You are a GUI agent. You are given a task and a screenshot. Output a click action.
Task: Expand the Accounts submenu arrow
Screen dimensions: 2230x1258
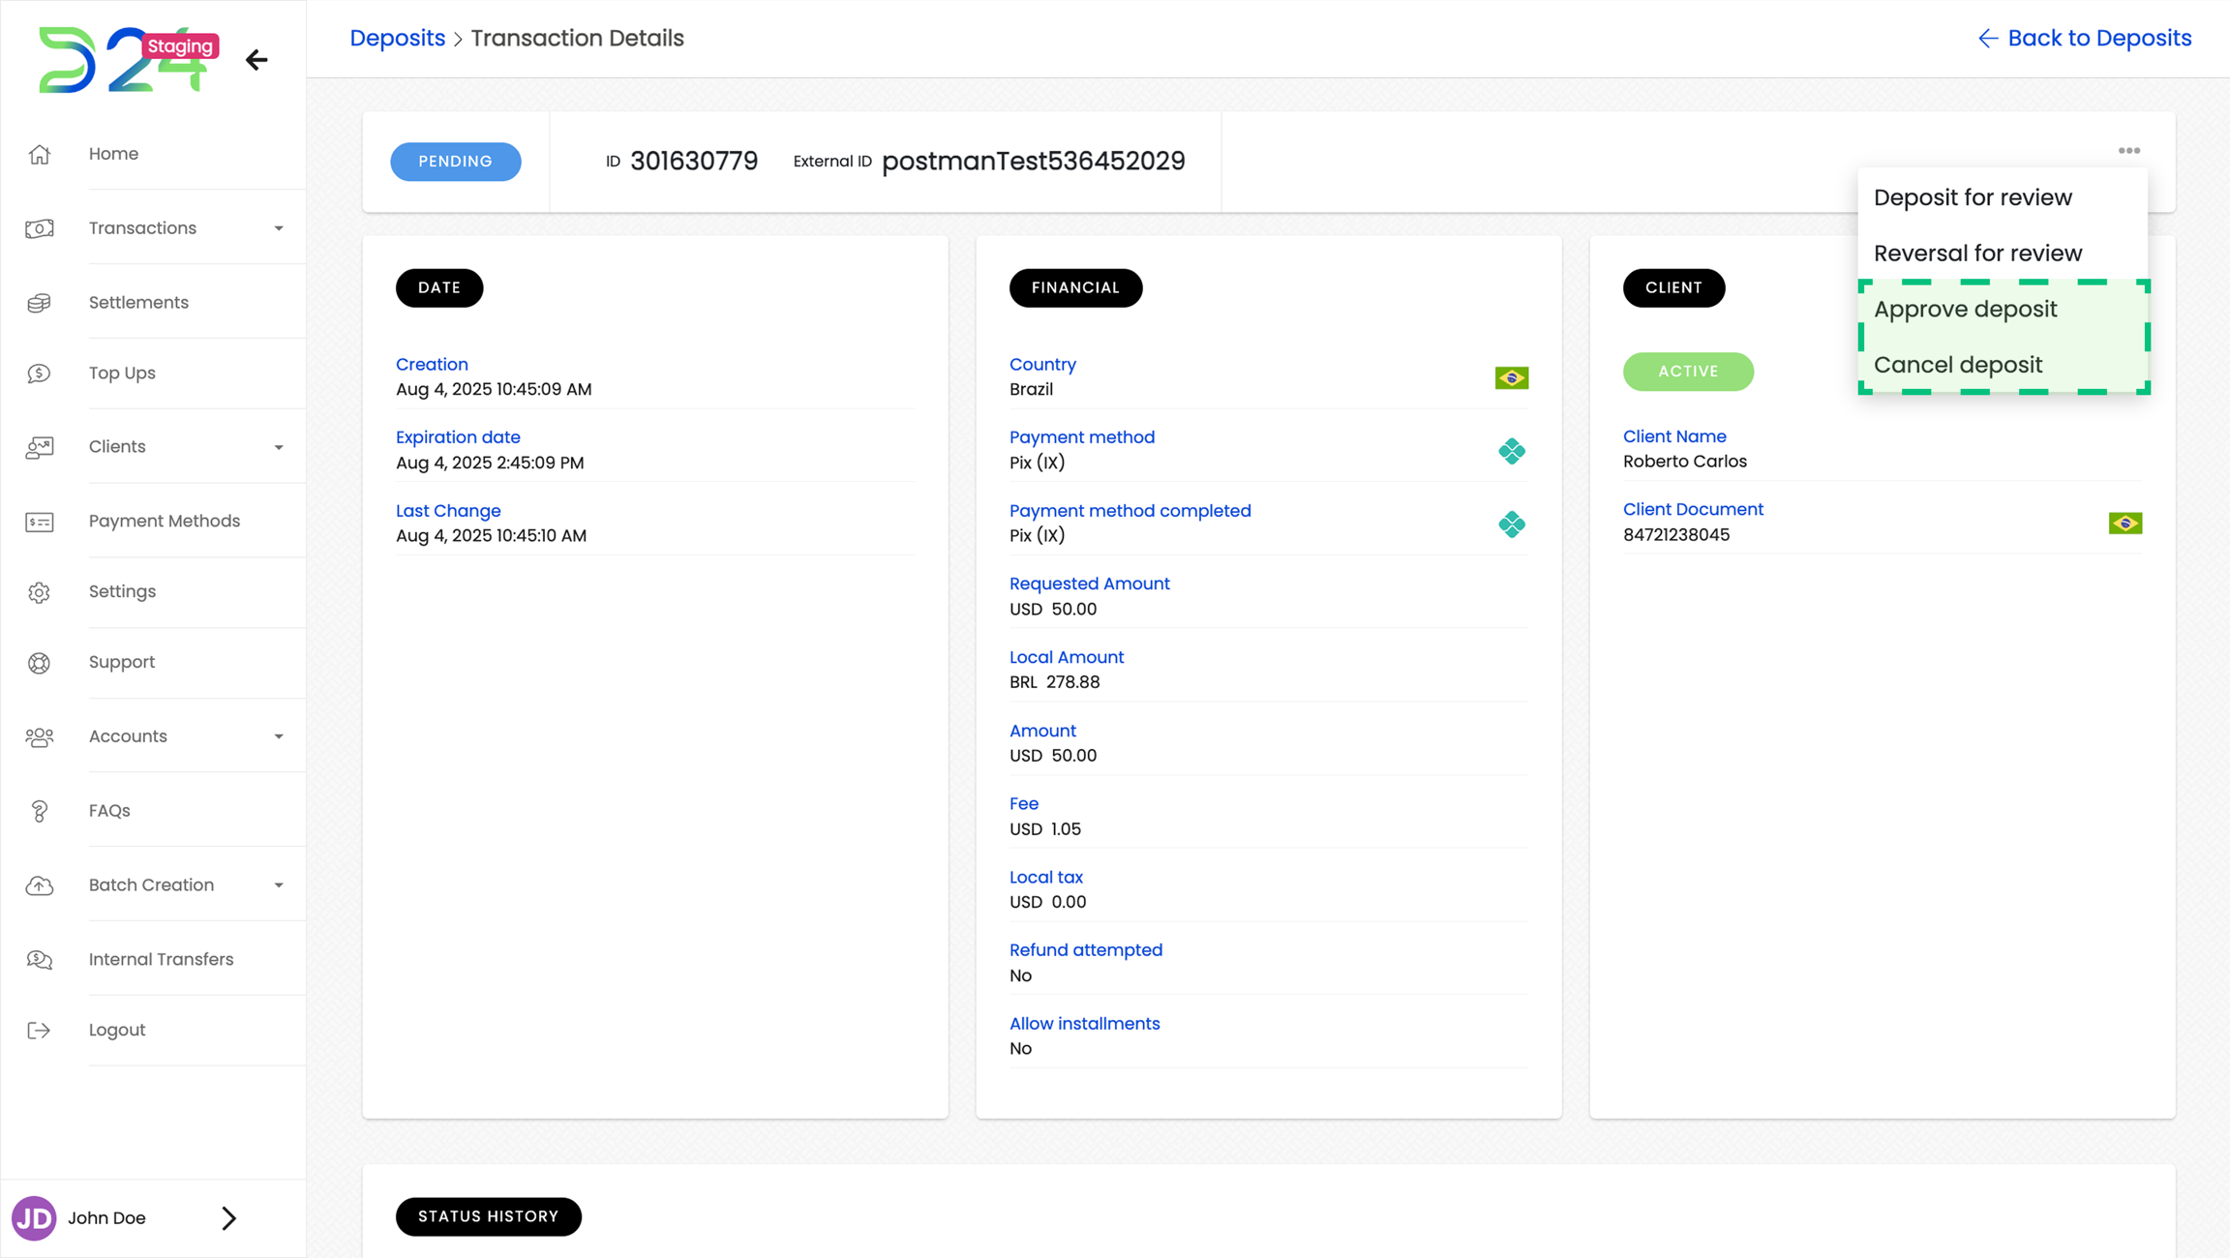(279, 736)
